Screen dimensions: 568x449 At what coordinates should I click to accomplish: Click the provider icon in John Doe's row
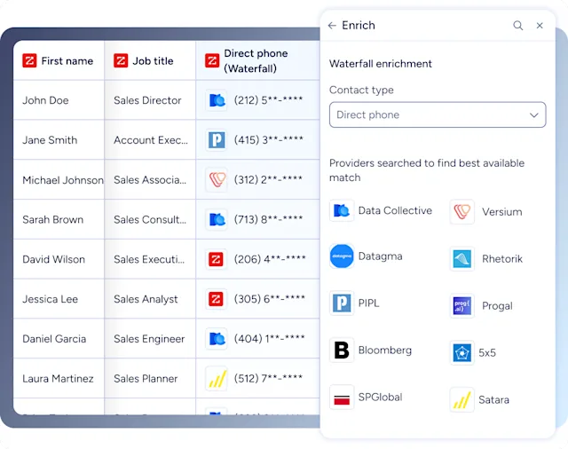[x=217, y=100]
